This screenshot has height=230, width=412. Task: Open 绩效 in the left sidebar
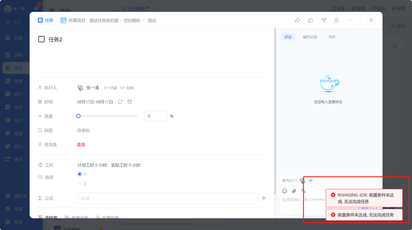coord(15,107)
